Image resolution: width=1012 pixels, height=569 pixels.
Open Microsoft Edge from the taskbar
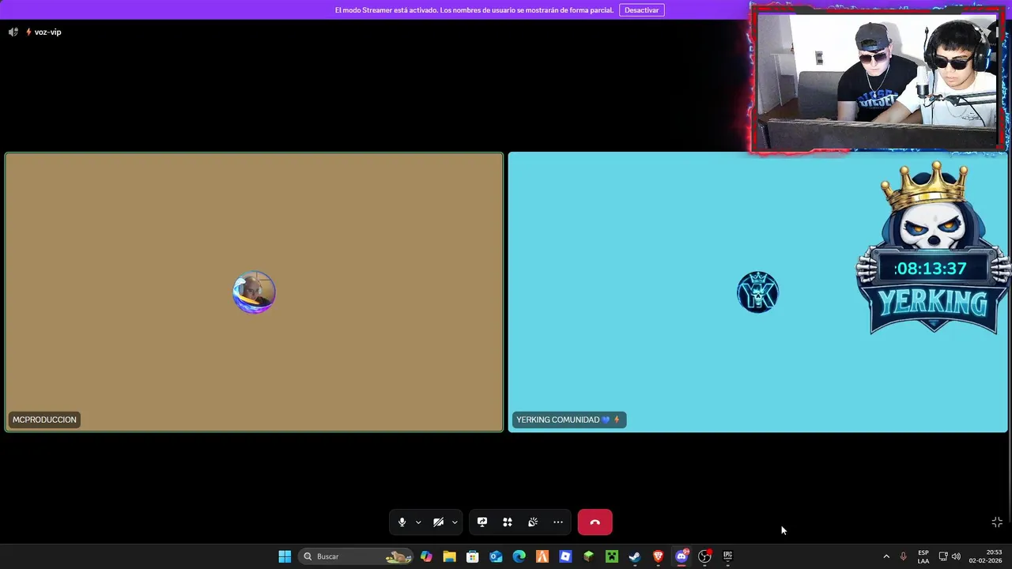click(x=519, y=556)
